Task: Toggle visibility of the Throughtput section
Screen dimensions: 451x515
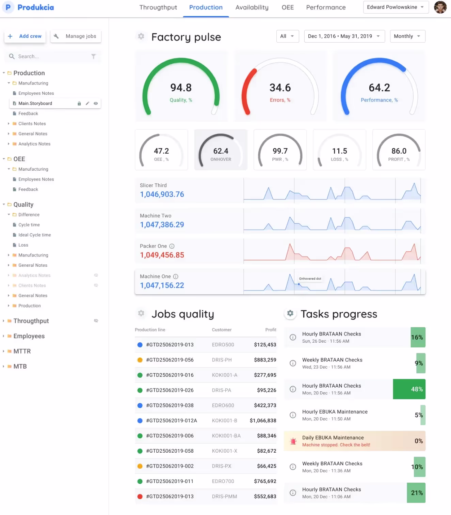Action: click(96, 321)
